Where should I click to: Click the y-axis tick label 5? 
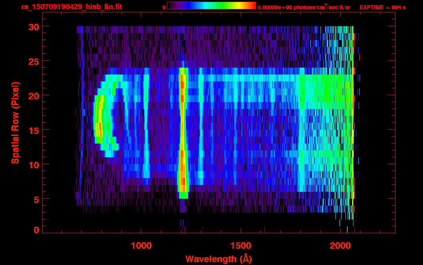(36, 199)
